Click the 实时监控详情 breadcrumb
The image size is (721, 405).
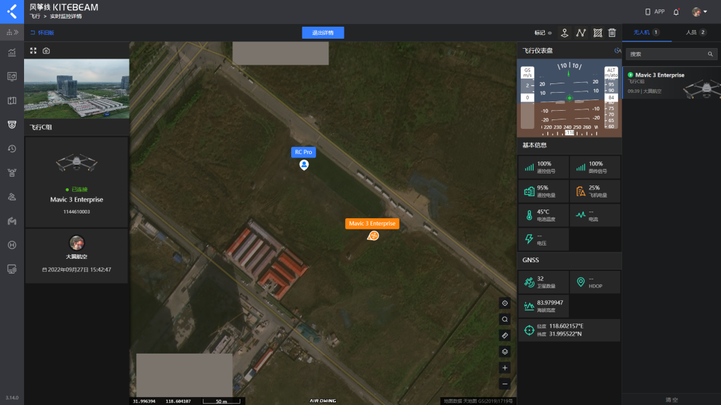(x=65, y=17)
